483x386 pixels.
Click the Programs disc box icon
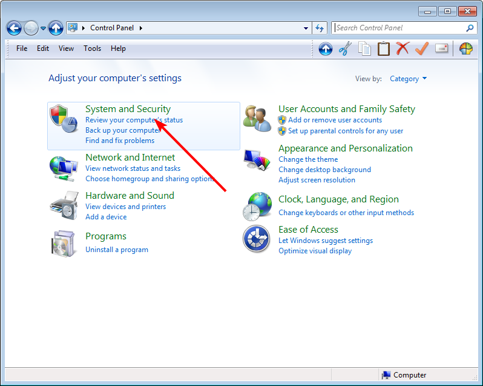(x=63, y=244)
